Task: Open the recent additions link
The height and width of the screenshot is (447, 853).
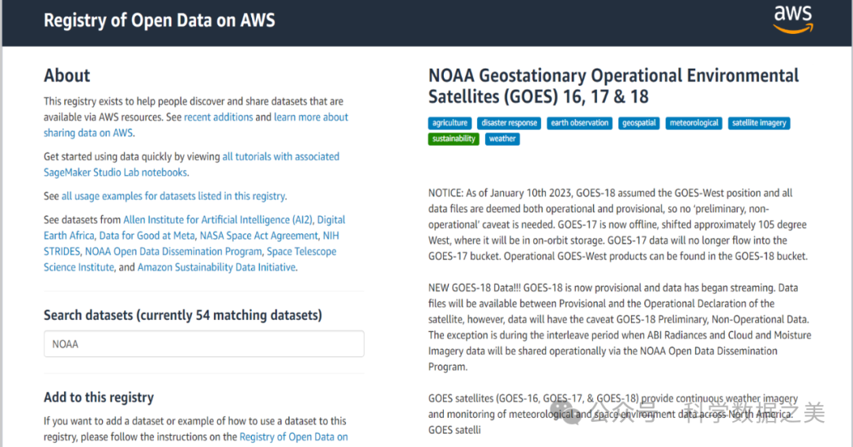Action: [x=218, y=117]
